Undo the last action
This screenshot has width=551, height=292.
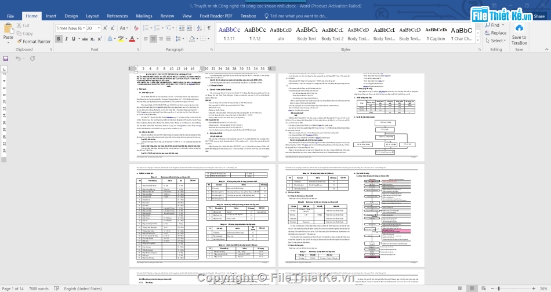tap(18, 59)
